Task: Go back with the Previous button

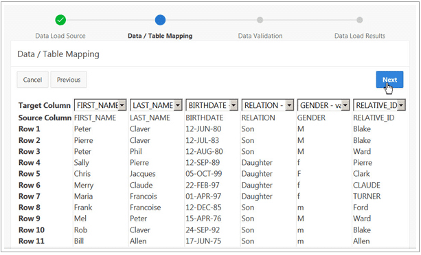Action: (69, 80)
